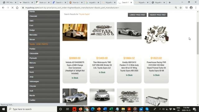Open notifications action center icon
The height and width of the screenshot is (112, 199).
(194, 109)
